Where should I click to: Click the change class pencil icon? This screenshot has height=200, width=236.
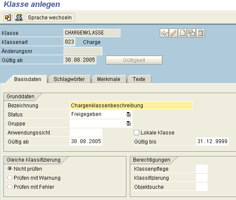pos(173,33)
